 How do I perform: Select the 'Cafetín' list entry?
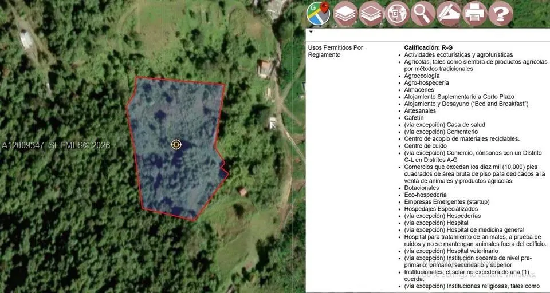tap(414, 118)
